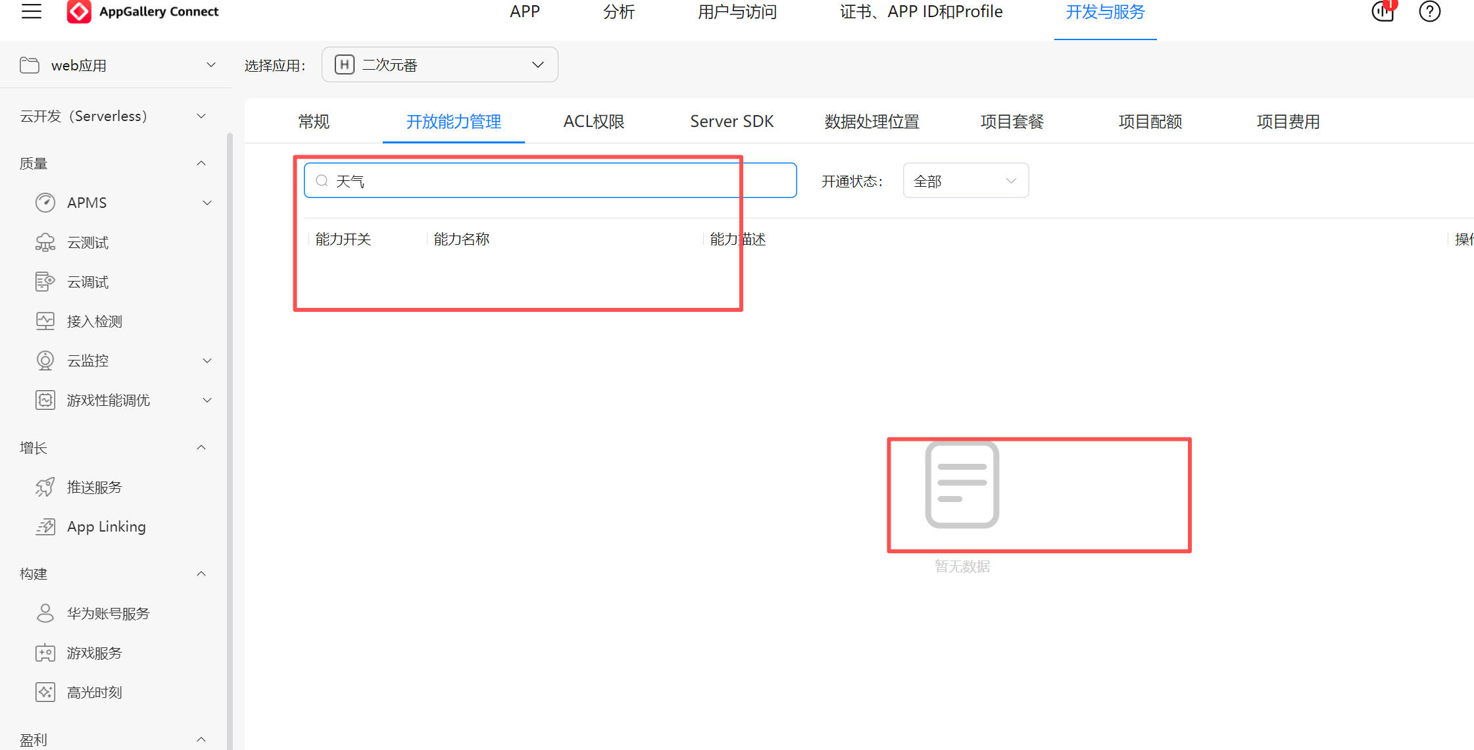Open the 开通状态 全部 dropdown
This screenshot has height=750, width=1474.
click(965, 181)
